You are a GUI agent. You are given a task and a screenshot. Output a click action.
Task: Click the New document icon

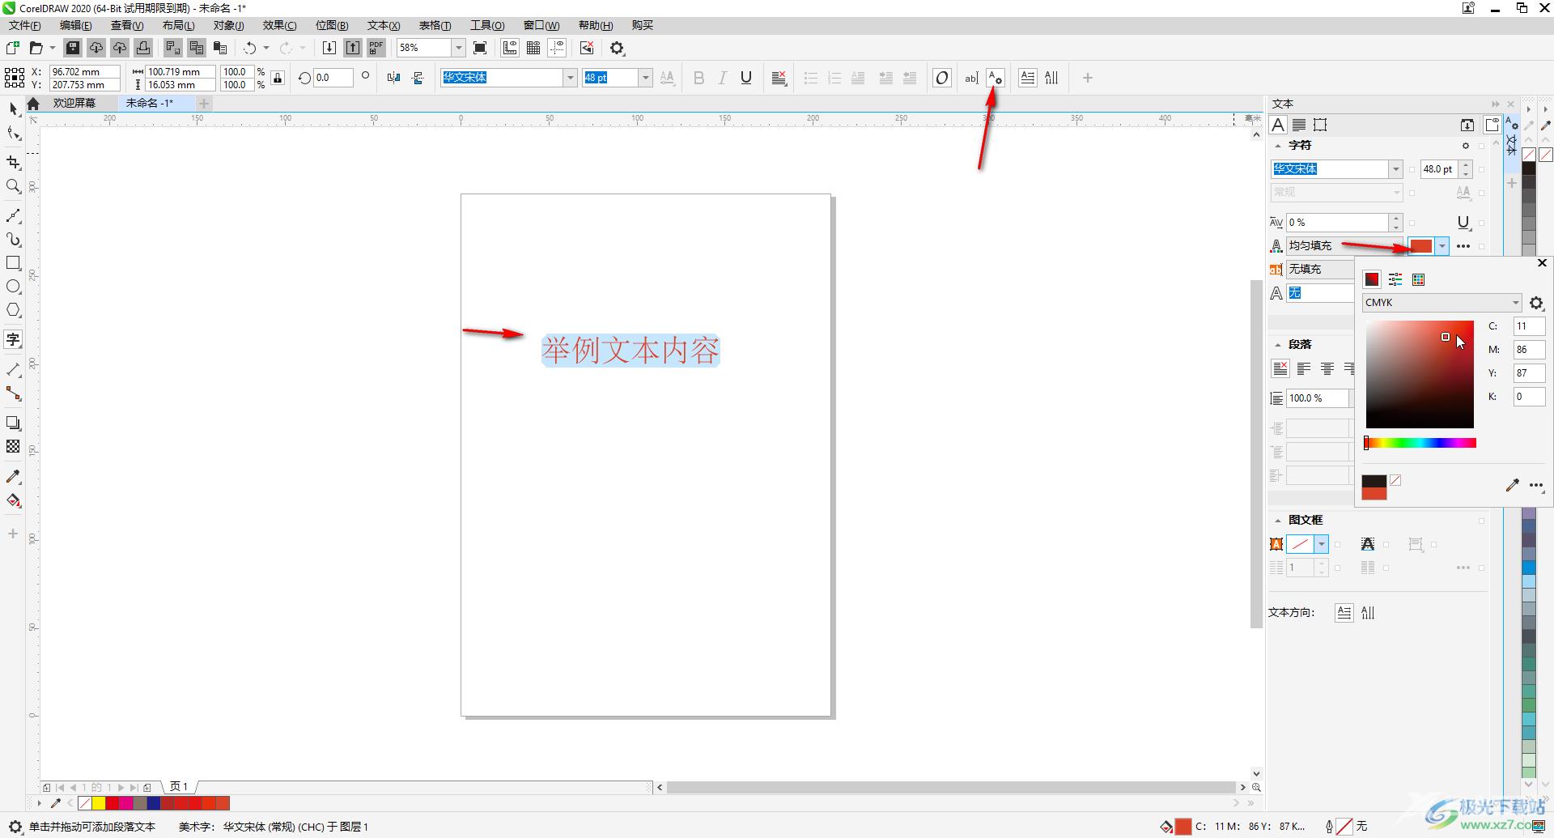pos(12,48)
